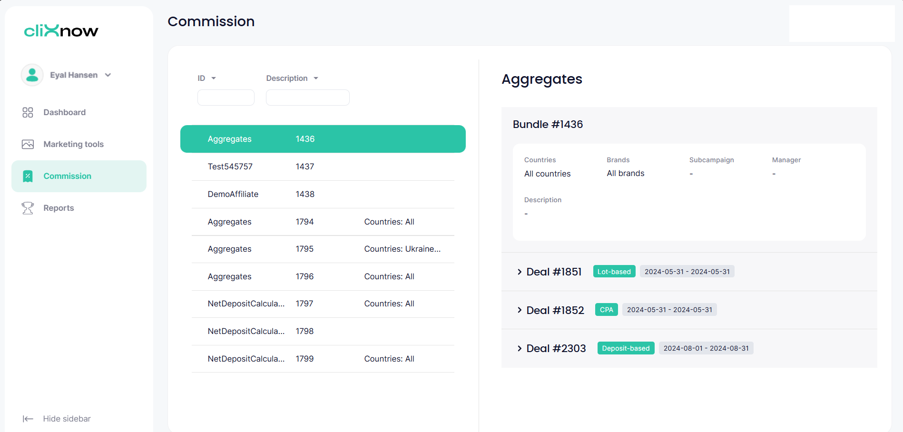Click the clixnow logo
Viewport: 903px width, 432px height.
(x=61, y=31)
